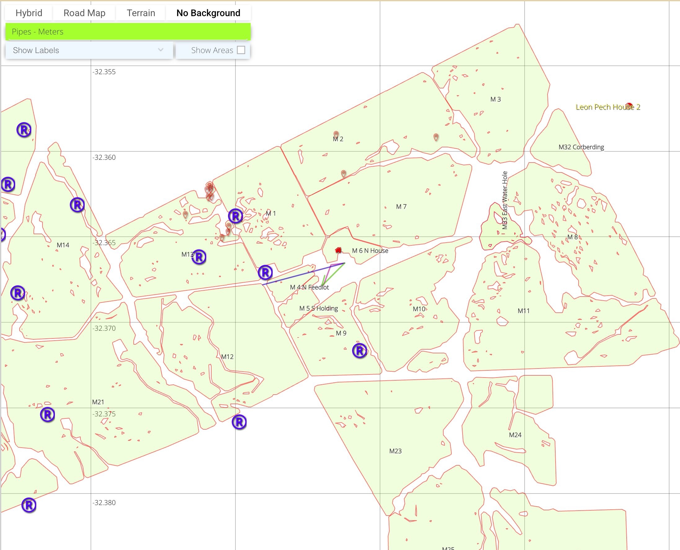Click the R marker near M21 label
The image size is (680, 550).
tap(47, 415)
